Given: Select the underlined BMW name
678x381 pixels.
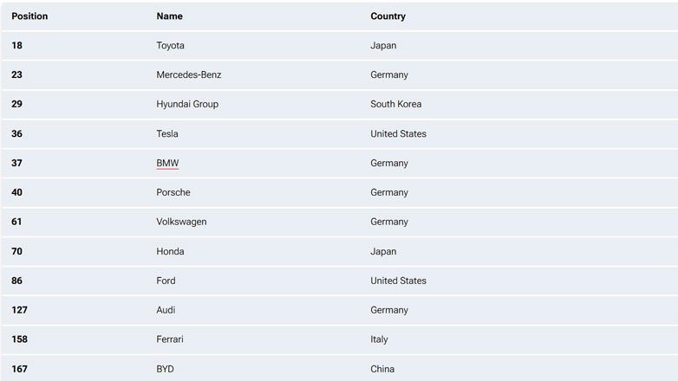Looking at the screenshot, I should coord(167,163).
